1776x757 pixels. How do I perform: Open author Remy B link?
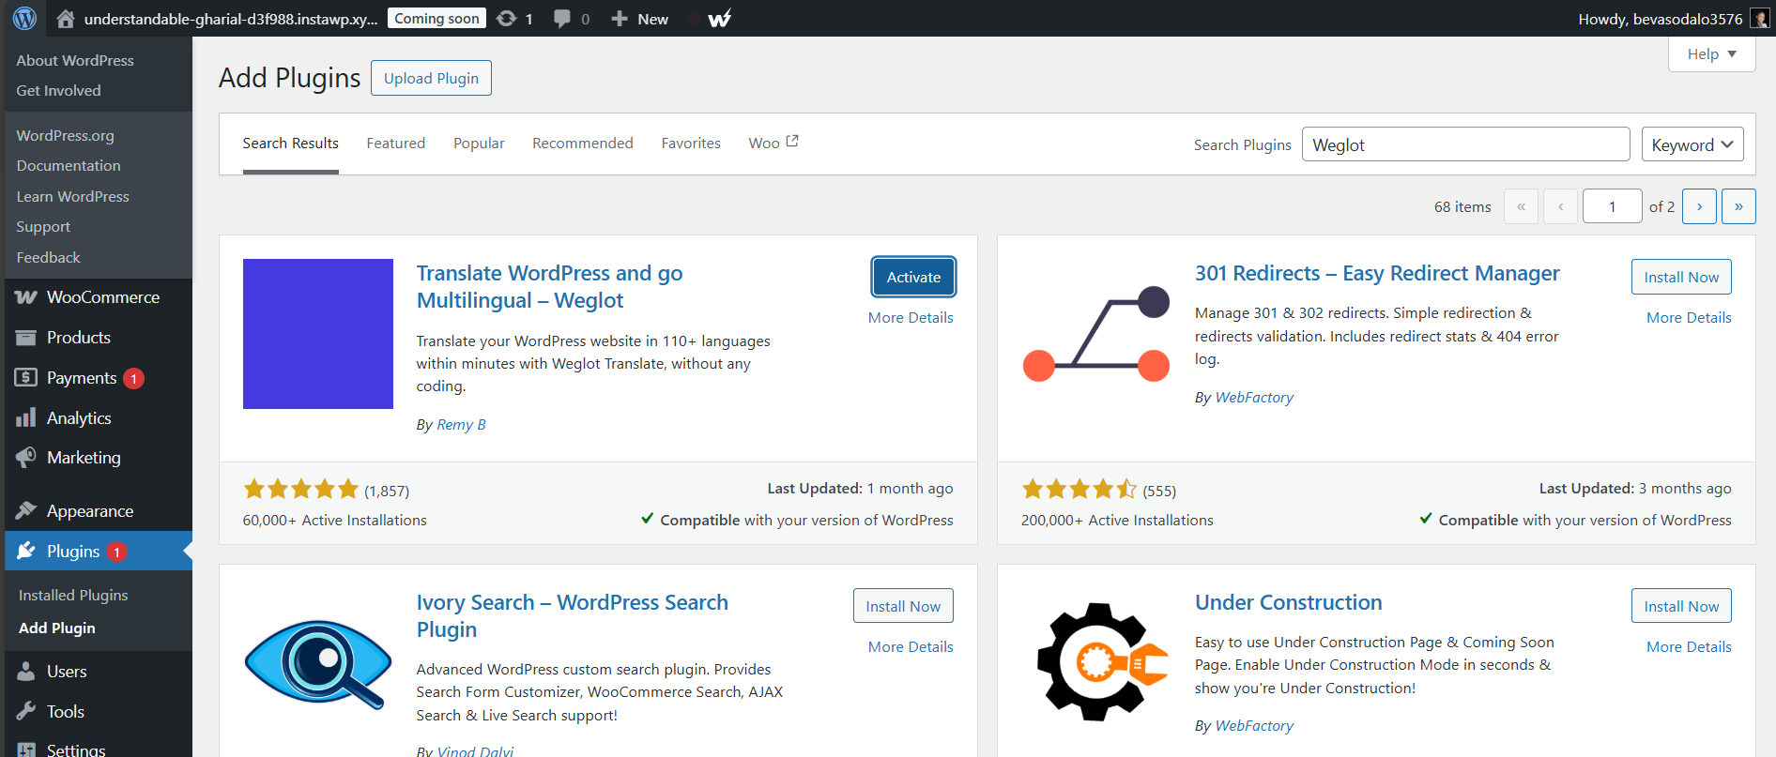point(461,425)
